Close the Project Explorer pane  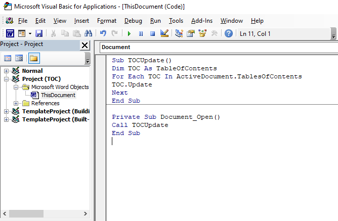click(85, 45)
